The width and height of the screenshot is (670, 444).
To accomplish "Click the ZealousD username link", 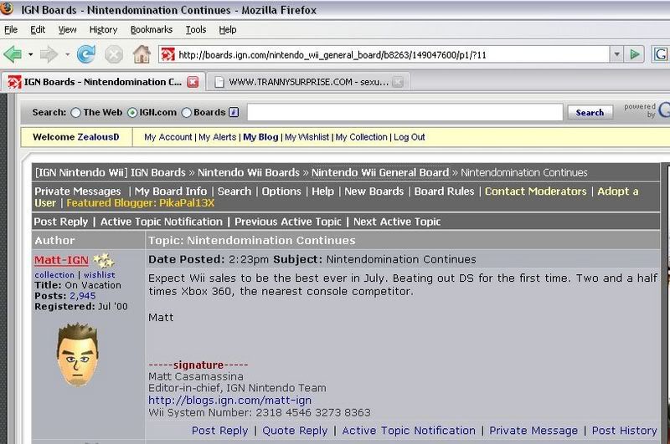I will tap(98, 137).
